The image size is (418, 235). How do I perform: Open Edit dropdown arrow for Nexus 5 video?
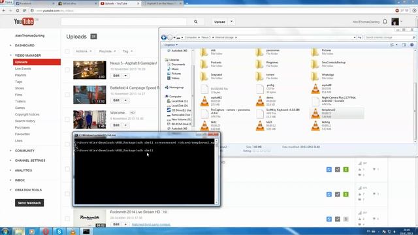point(125,76)
